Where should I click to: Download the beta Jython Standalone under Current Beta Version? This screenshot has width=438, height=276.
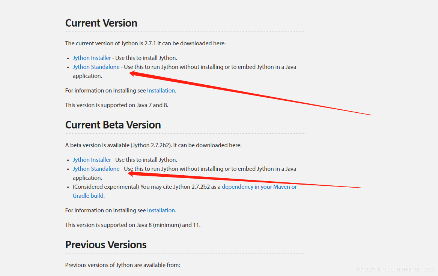pos(96,169)
